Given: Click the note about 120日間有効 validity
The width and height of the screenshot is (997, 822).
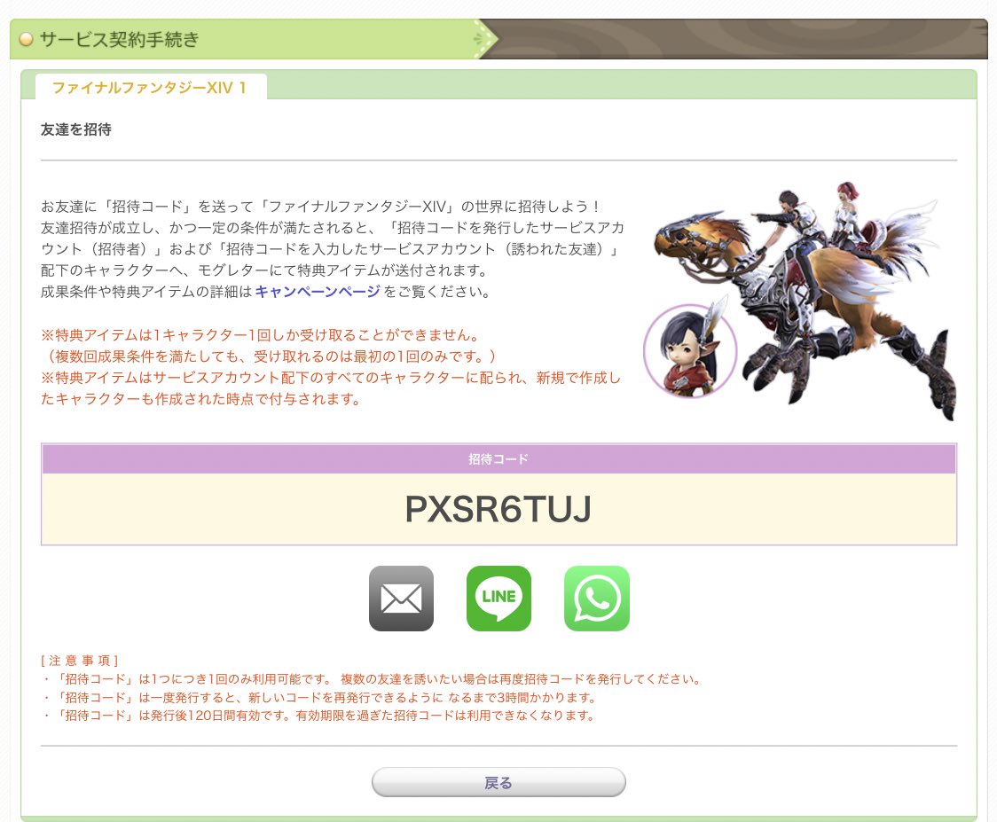Looking at the screenshot, I should click(x=319, y=716).
